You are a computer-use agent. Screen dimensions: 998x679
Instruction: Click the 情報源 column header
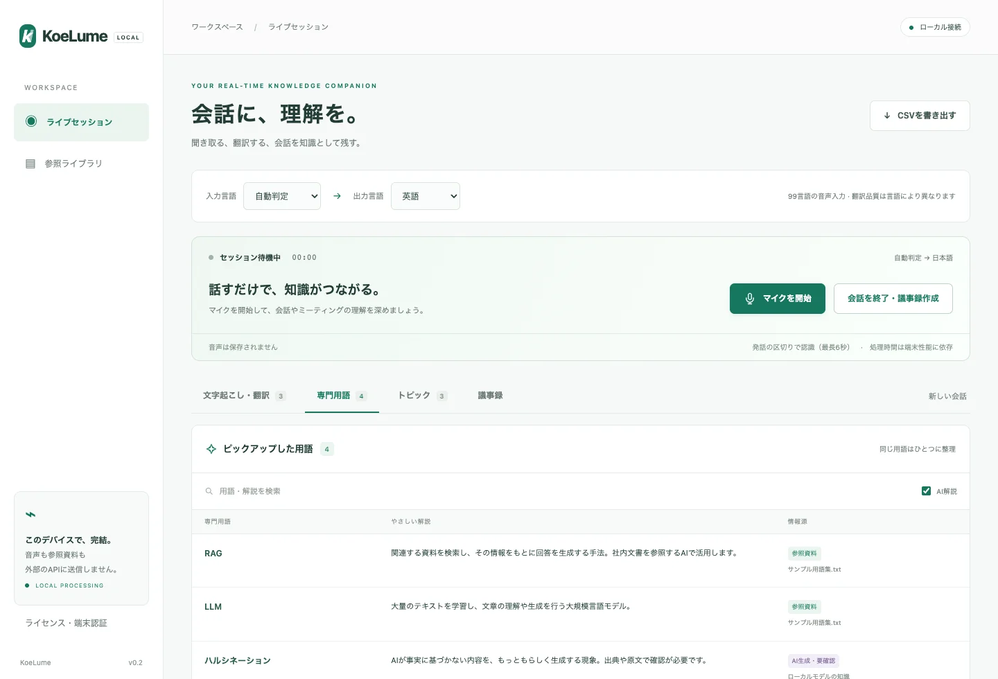[x=798, y=522]
